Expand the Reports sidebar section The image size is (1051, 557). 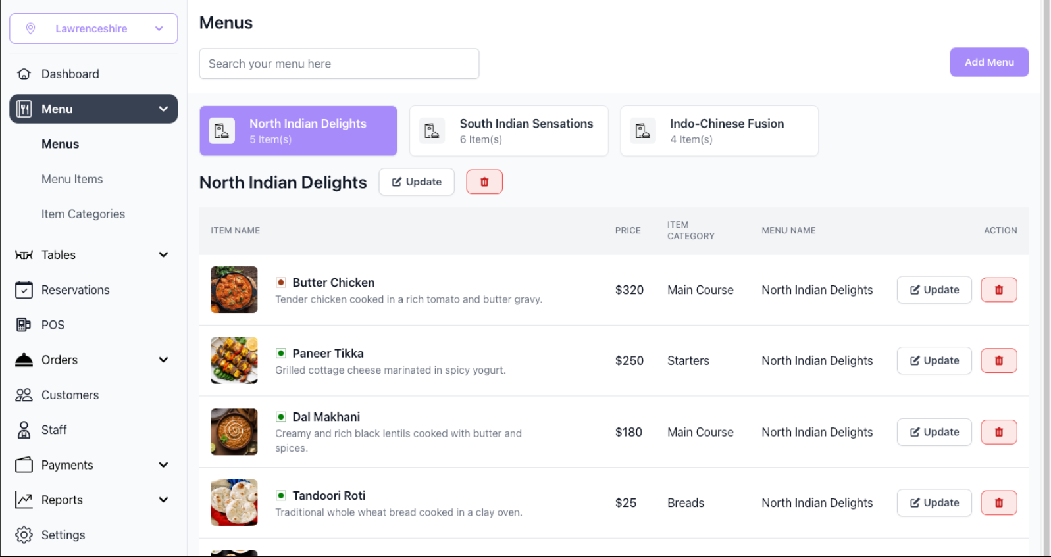tap(163, 500)
